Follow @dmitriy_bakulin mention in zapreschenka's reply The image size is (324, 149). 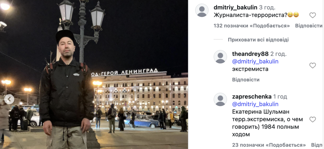(x=255, y=104)
